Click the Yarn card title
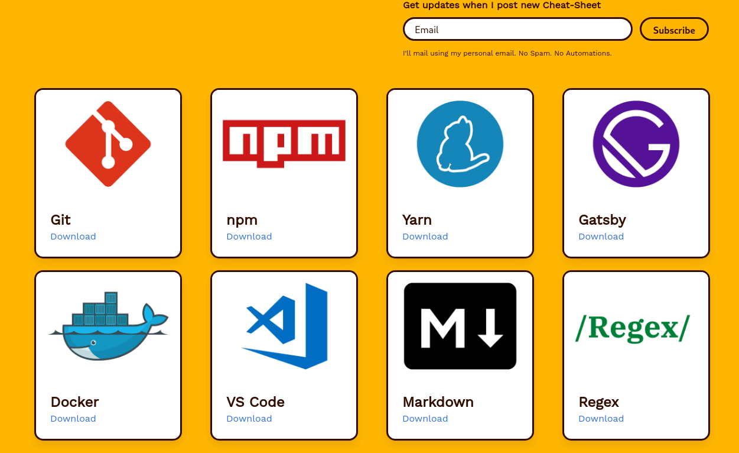 pyautogui.click(x=417, y=220)
